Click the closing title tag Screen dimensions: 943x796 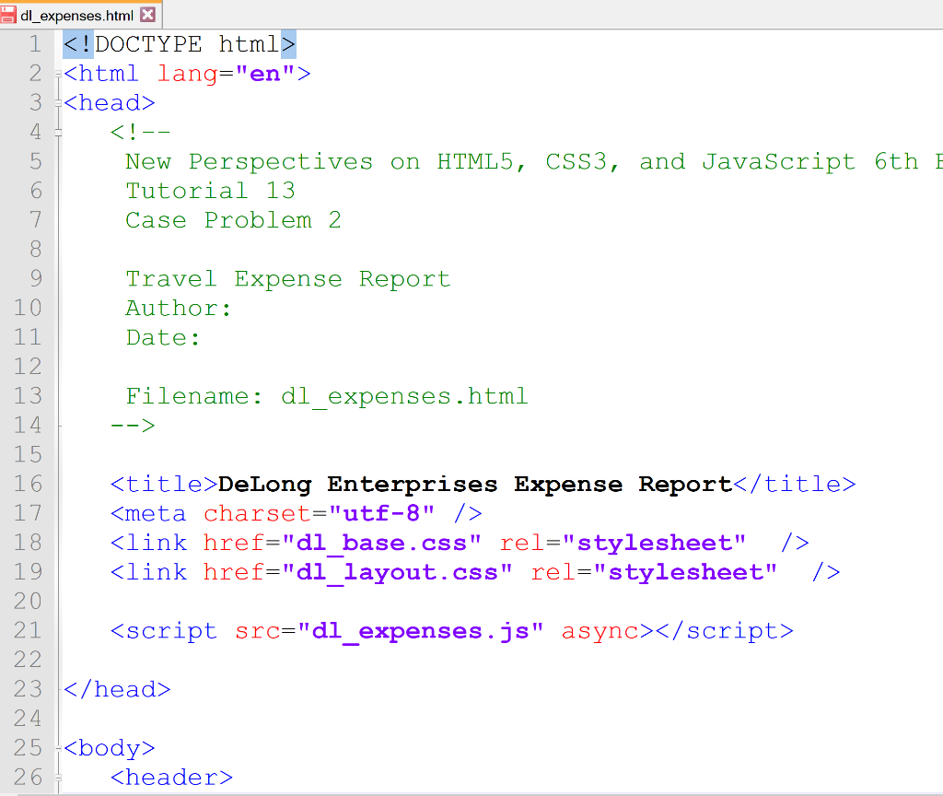[795, 485]
